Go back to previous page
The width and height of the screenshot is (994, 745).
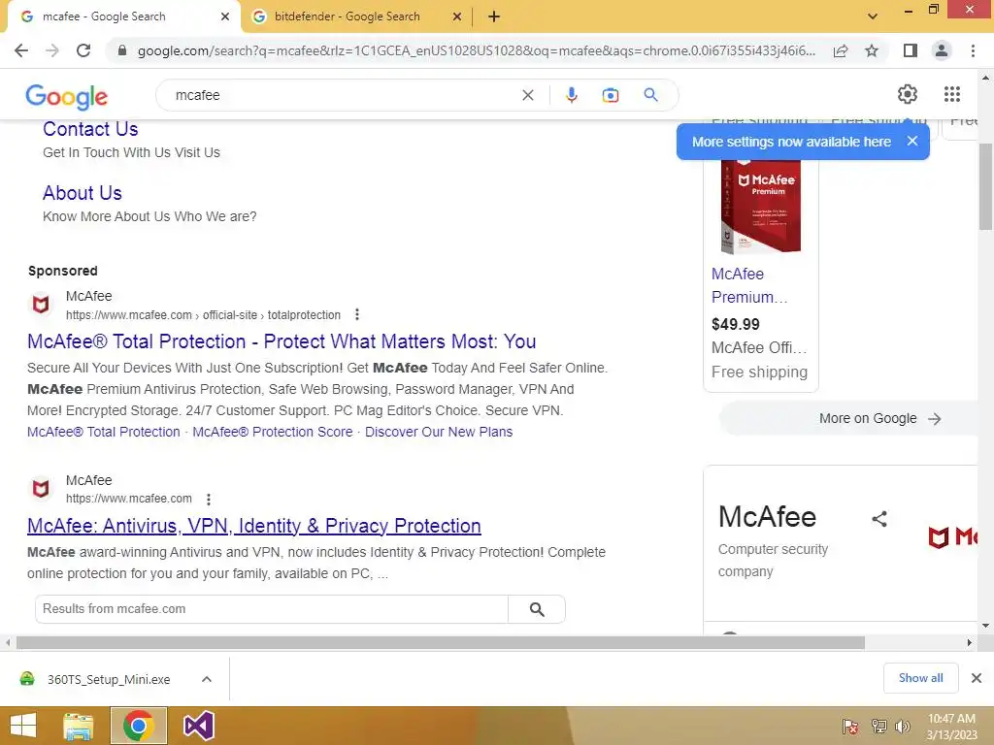tap(21, 50)
